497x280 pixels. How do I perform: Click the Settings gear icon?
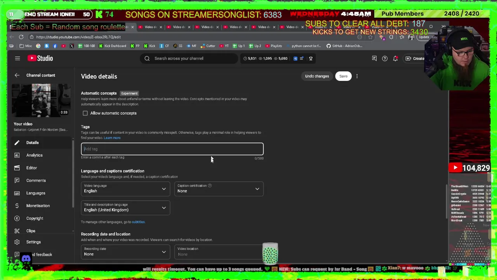(17, 242)
